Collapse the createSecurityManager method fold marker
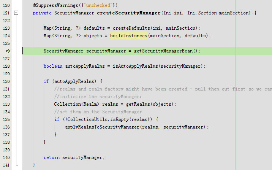The width and height of the screenshot is (272, 170). (x=16, y=13)
